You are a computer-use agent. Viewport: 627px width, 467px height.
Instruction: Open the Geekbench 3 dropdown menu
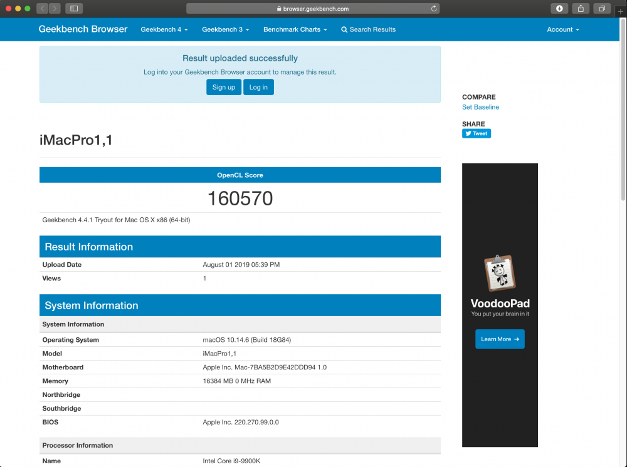pos(226,29)
